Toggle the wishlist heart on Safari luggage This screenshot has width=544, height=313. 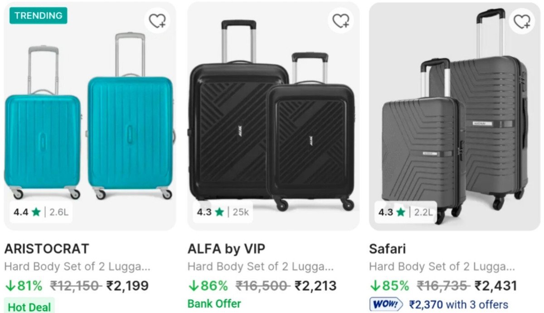pos(521,21)
